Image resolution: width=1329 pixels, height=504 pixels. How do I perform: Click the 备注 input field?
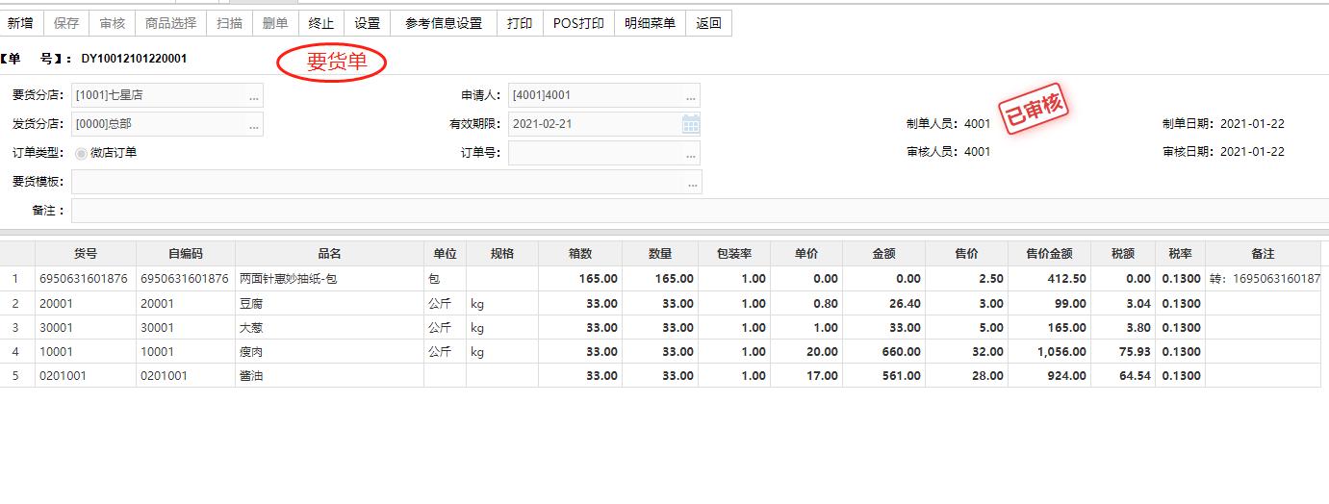point(700,211)
